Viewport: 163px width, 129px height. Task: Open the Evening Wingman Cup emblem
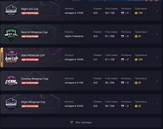tap(11, 80)
